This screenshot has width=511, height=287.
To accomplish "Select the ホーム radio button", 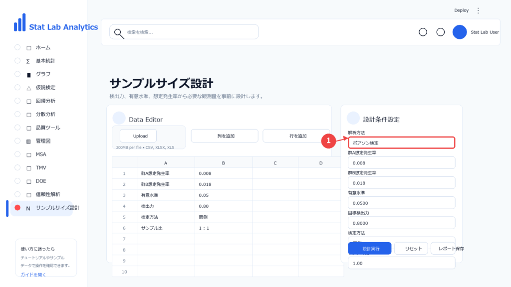I will click(x=17, y=47).
